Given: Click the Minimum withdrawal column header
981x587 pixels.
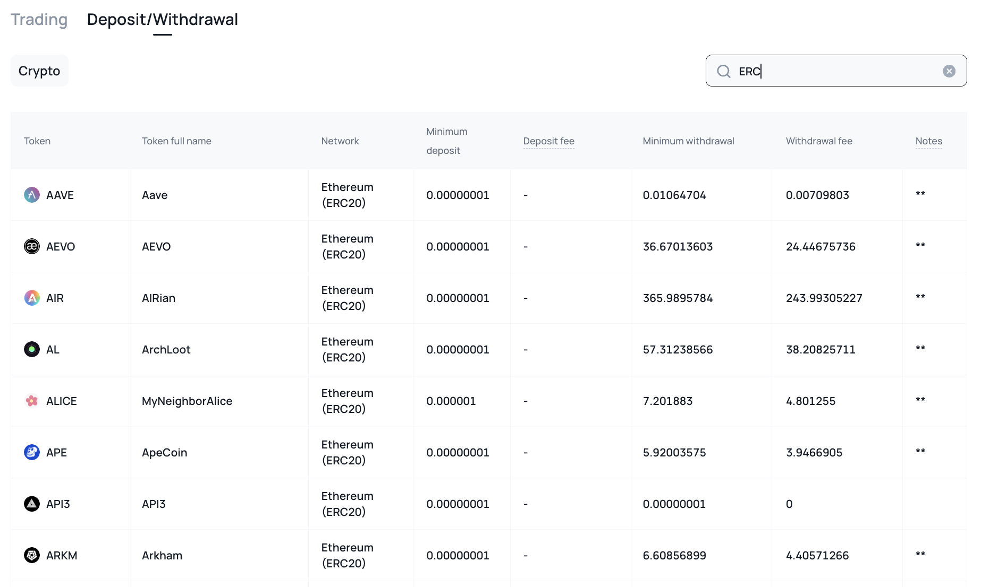Looking at the screenshot, I should (688, 141).
